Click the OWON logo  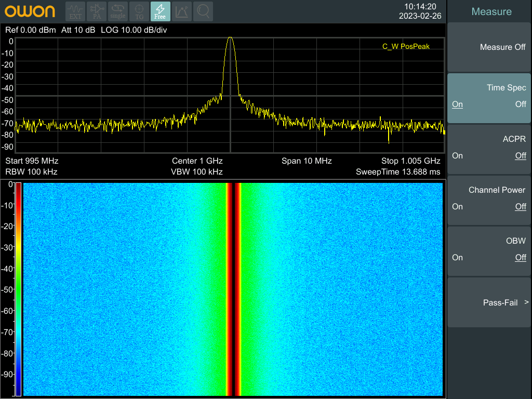(x=30, y=11)
